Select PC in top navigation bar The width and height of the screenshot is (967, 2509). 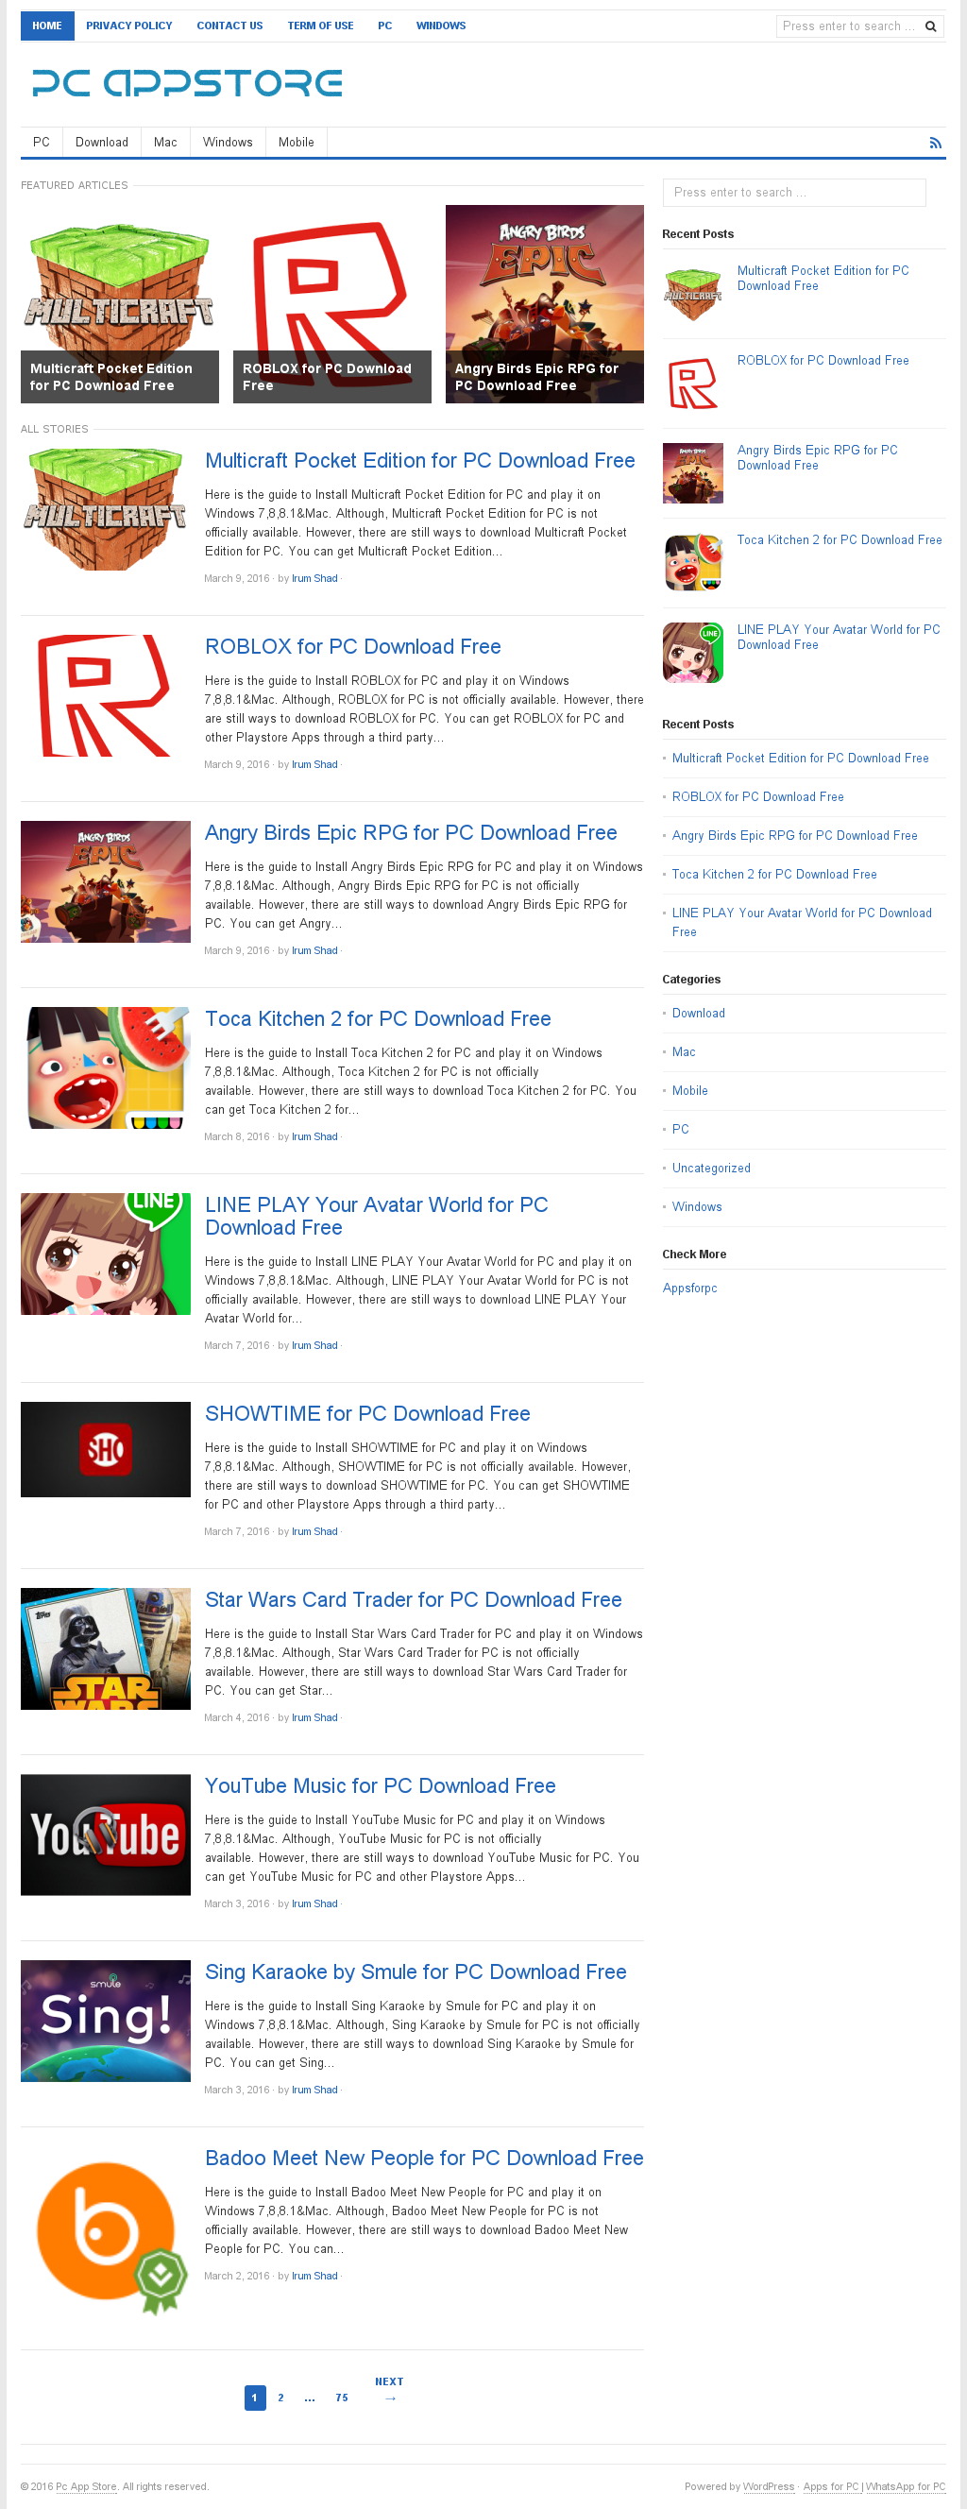click(384, 26)
